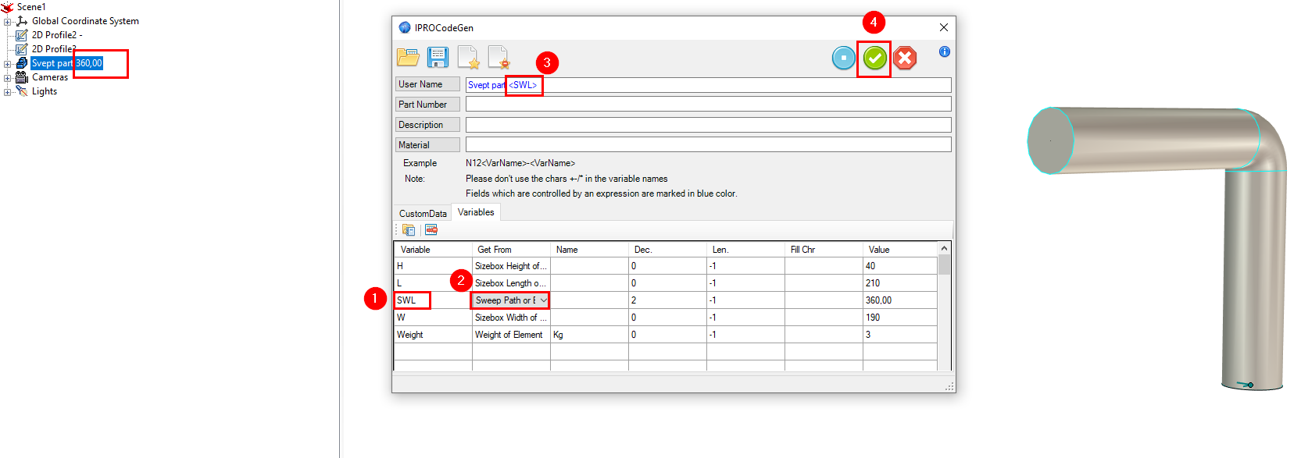Click the remove variable icon in Variables toolbar
The image size is (1301, 458).
(x=431, y=230)
